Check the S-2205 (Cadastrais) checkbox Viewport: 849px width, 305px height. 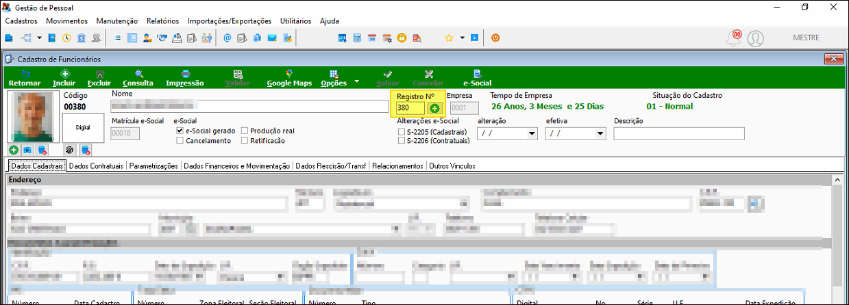coord(402,131)
